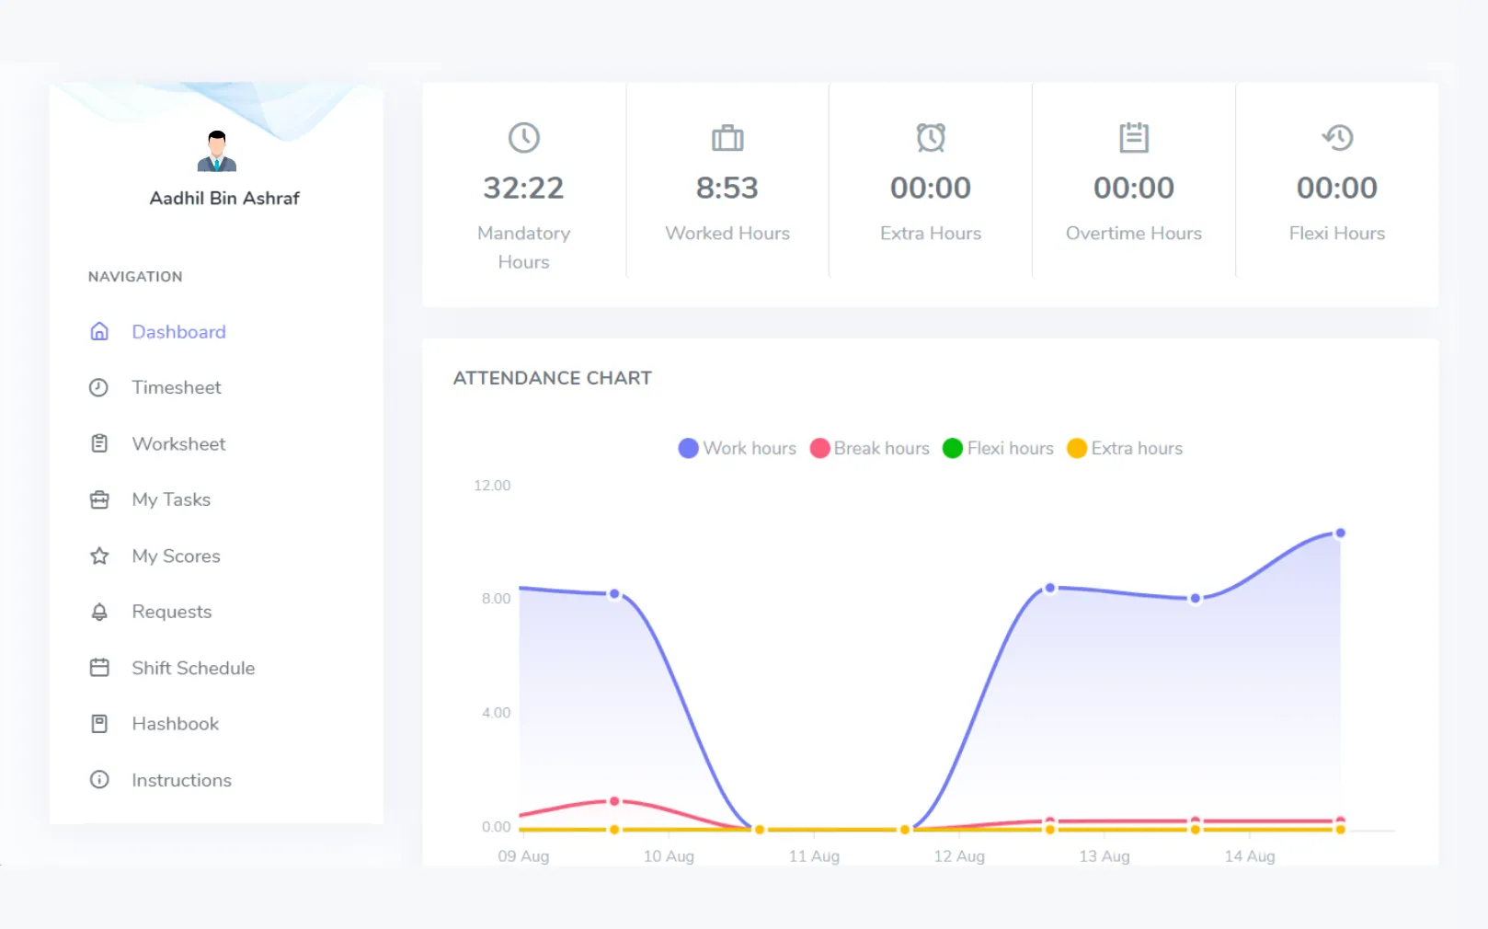This screenshot has height=929, width=1488.
Task: Click the 12.00 y-axis label
Action: (x=492, y=485)
